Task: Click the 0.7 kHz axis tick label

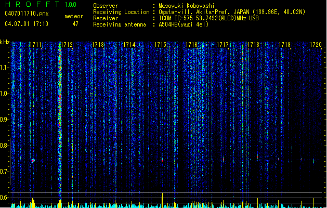Action: 5,172
